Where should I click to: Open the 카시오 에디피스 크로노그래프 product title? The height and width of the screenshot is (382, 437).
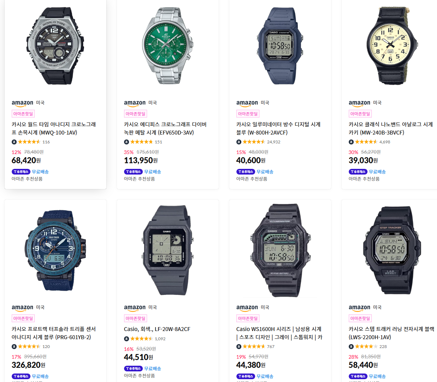coord(165,129)
